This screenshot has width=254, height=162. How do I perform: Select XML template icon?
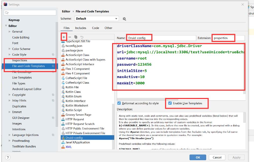[x=63, y=147]
